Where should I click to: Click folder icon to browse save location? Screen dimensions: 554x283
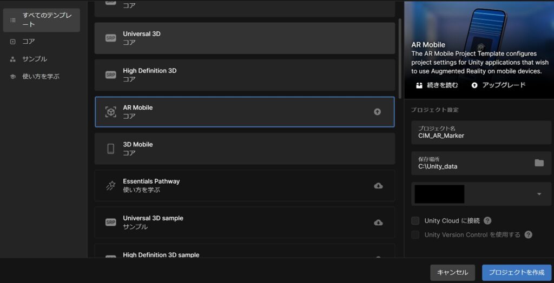pos(539,163)
